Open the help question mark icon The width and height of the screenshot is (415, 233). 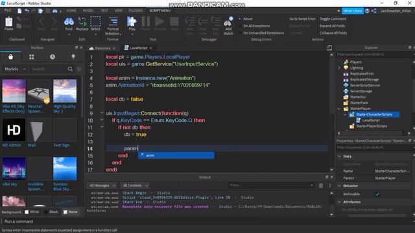[x=367, y=11]
